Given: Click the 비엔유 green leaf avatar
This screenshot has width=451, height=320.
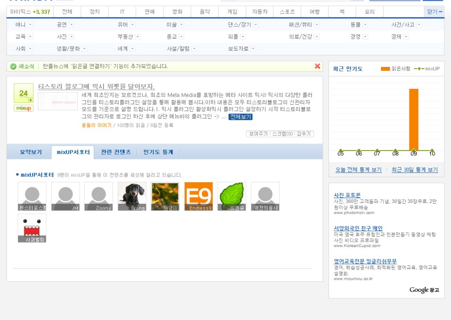Looking at the screenshot, I should click(x=232, y=196).
